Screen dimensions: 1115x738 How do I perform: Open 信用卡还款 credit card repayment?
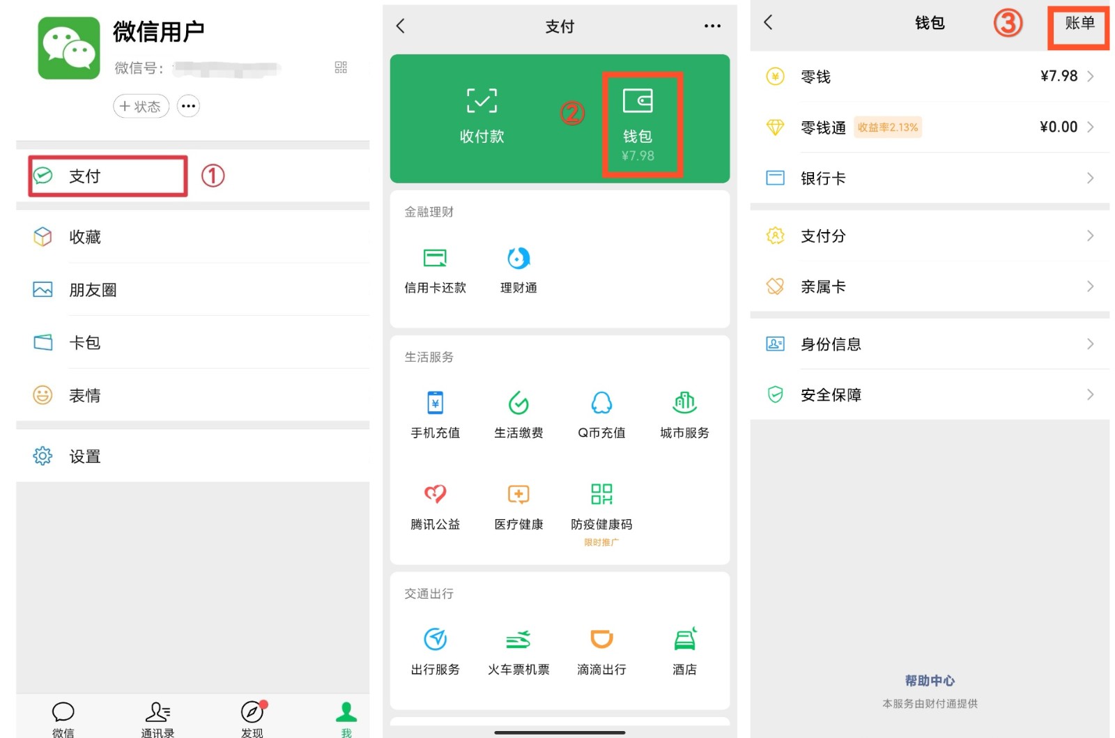click(435, 271)
